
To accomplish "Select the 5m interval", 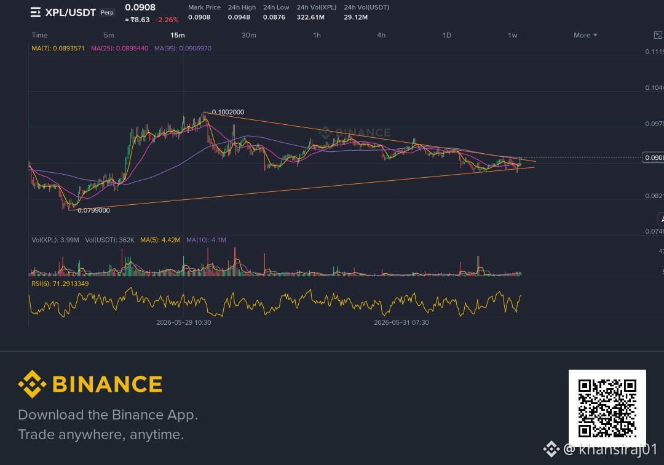I will (109, 35).
